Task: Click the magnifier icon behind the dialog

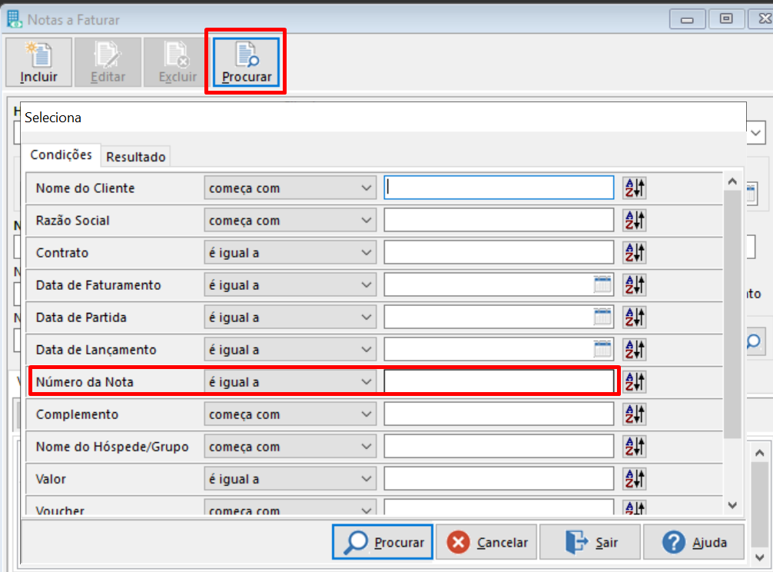Action: [x=755, y=341]
